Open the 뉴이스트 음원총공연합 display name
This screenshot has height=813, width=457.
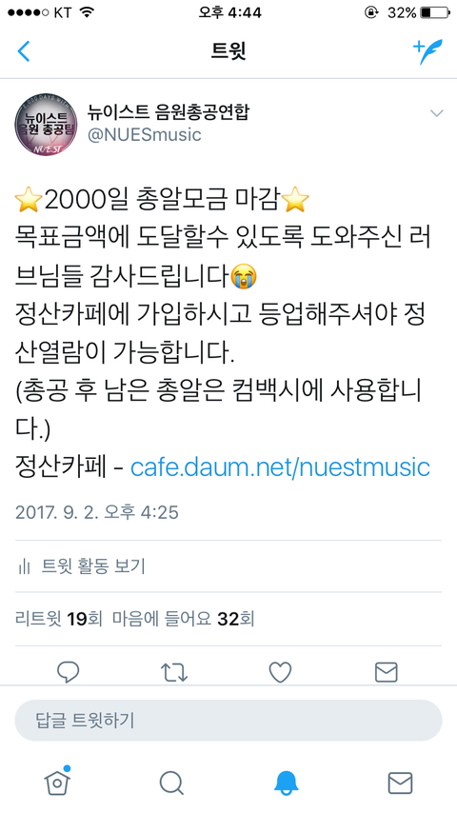tap(169, 111)
